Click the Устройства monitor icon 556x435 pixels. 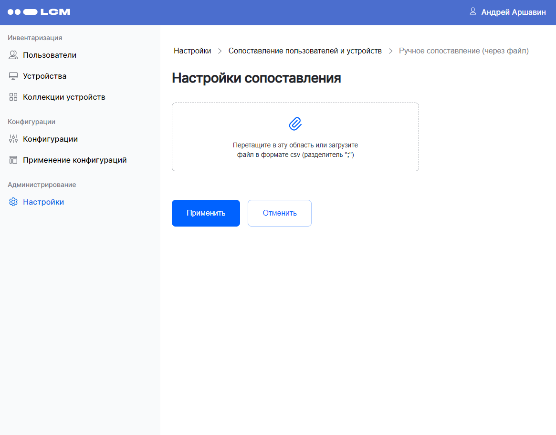13,76
